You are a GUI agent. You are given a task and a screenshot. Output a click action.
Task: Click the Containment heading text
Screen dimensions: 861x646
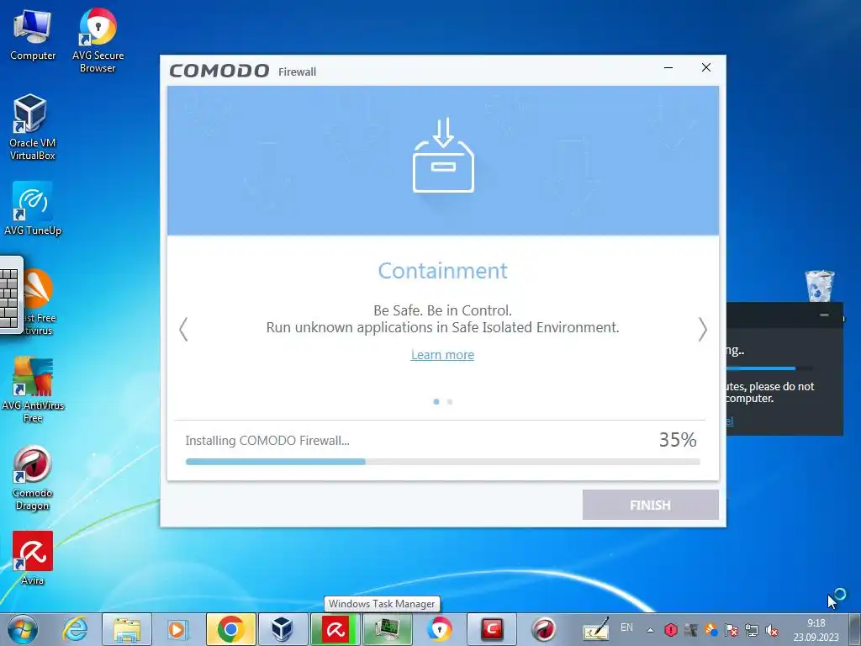[442, 271]
